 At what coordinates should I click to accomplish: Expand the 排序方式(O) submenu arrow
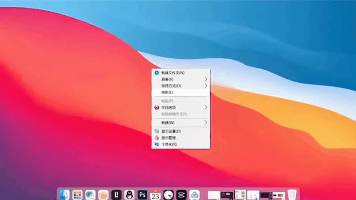tap(206, 85)
